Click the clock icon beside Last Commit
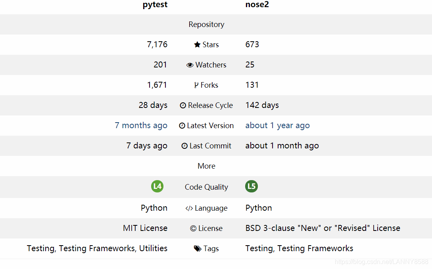Image resolution: width=432 pixels, height=269 pixels. [x=184, y=146]
